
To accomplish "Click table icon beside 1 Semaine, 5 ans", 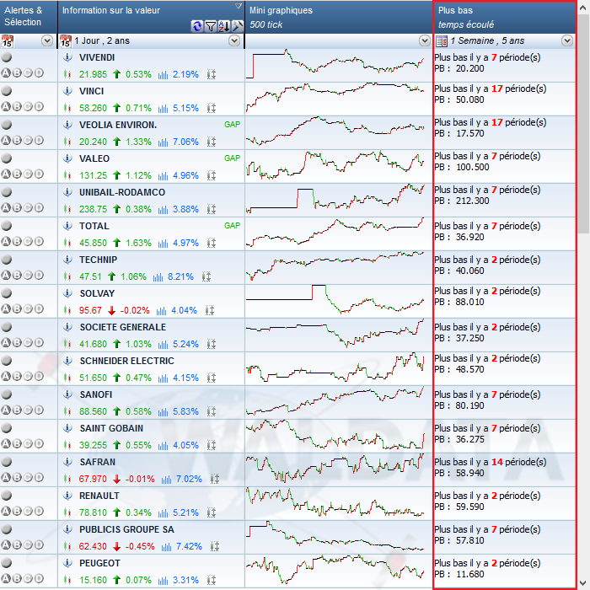I will click(441, 40).
